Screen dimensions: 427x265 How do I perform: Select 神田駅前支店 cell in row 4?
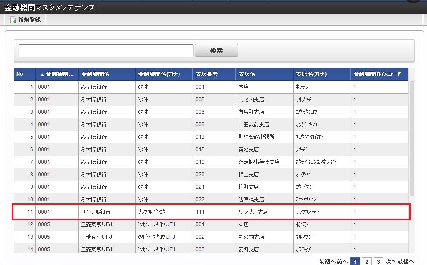coord(264,125)
